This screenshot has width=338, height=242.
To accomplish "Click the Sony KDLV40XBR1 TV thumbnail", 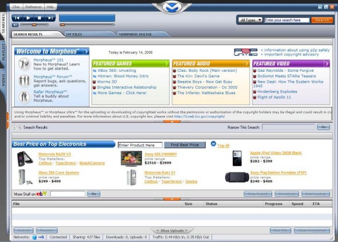I will (131, 159).
